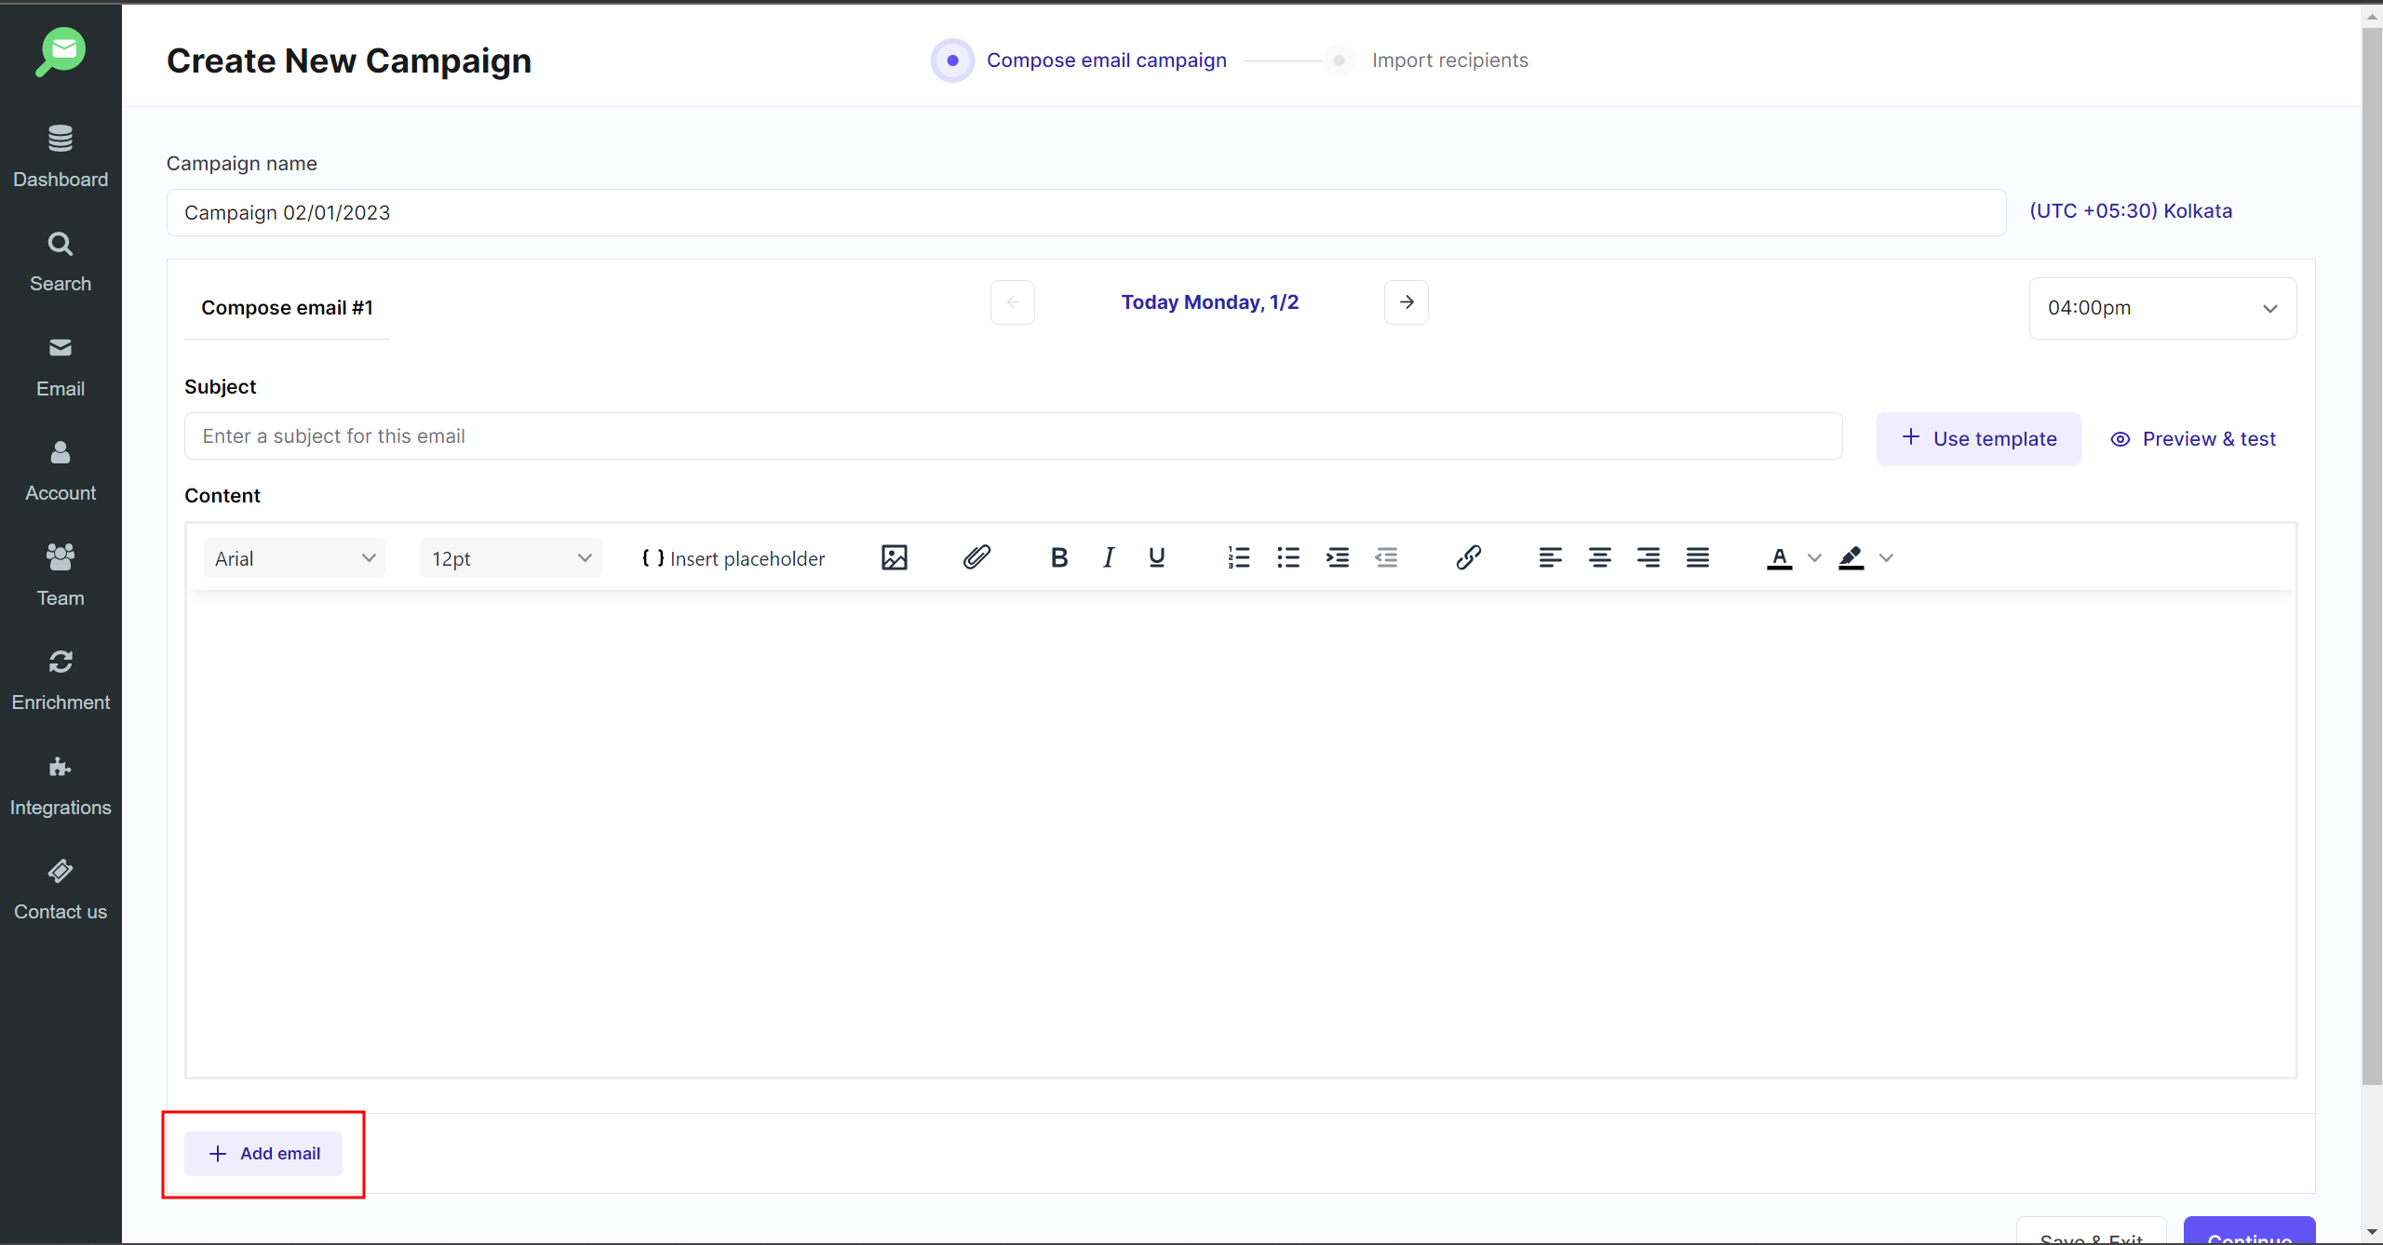Justify the text alignment
The image size is (2383, 1245).
pos(1697,557)
